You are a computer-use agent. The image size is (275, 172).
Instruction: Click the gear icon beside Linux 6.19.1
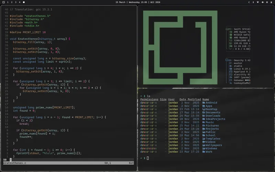(231, 69)
